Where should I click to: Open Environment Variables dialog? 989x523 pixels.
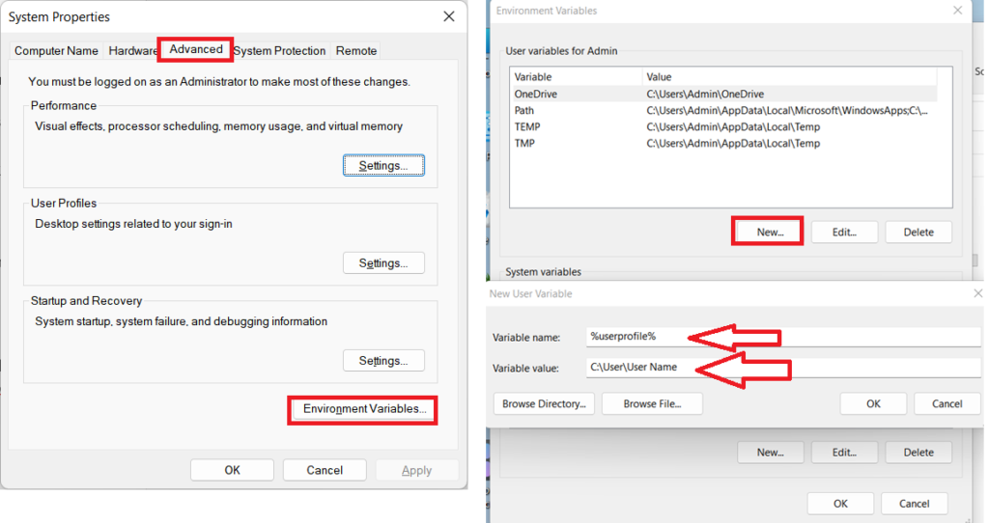(x=363, y=409)
